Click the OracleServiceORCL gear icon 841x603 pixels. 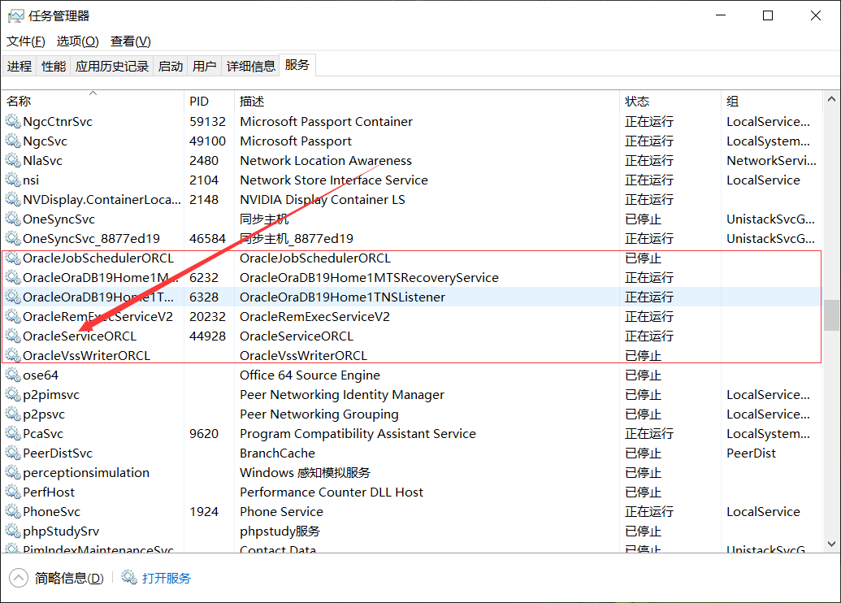tap(13, 336)
